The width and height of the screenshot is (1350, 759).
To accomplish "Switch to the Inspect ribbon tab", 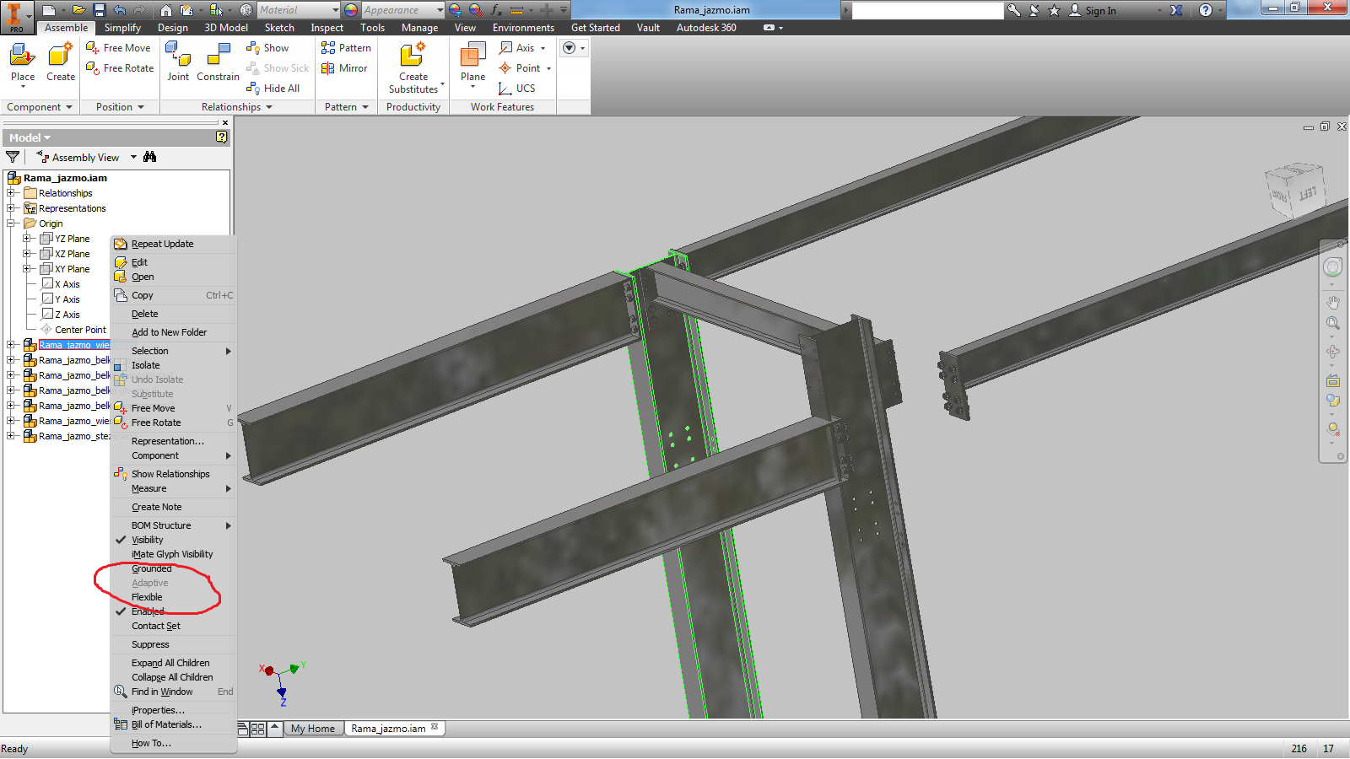I will pyautogui.click(x=327, y=28).
